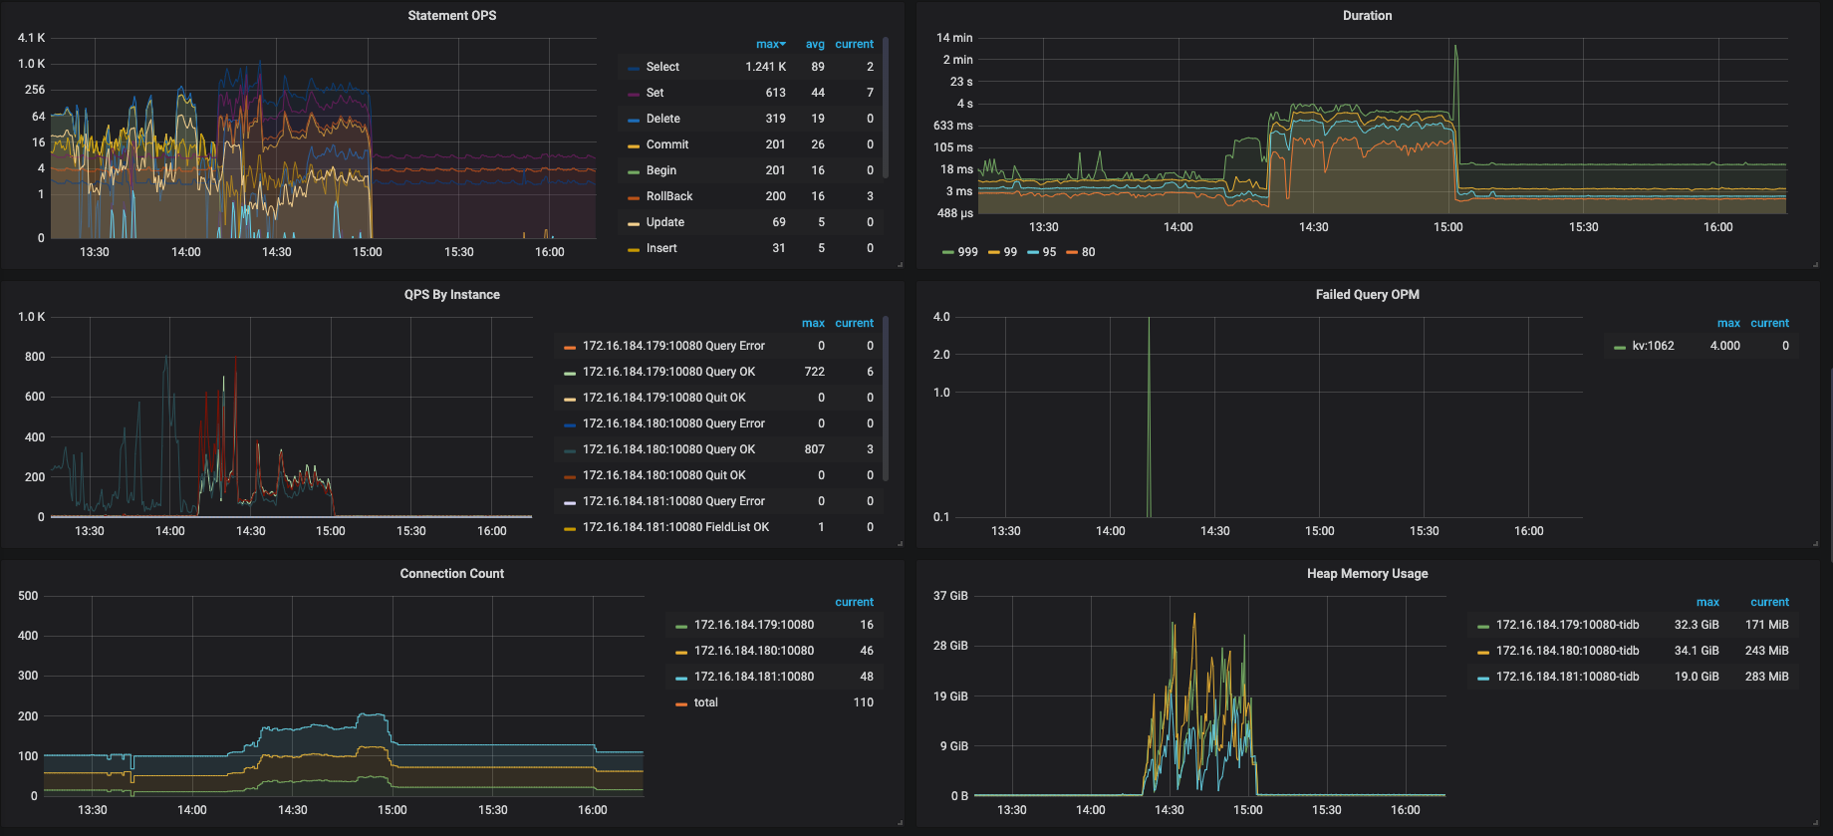This screenshot has height=836, width=1833.
Task: Sort Heap Memory Usage legend by max
Action: pyautogui.click(x=1707, y=602)
